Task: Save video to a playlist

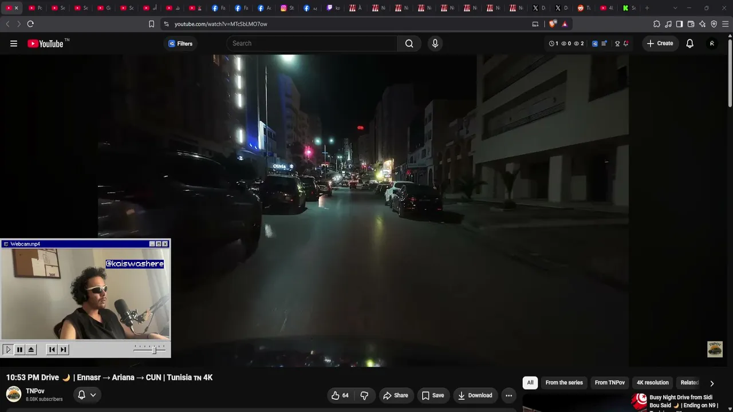Action: pyautogui.click(x=433, y=395)
